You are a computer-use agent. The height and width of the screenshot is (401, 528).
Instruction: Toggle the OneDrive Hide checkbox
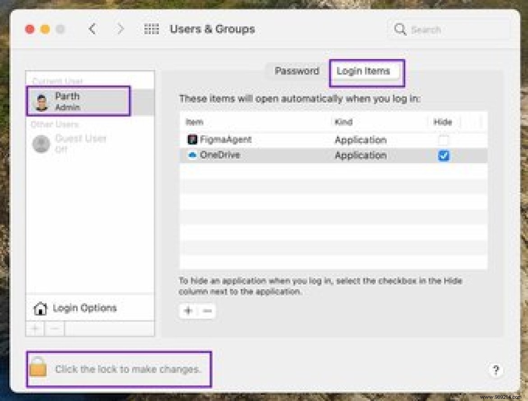444,156
